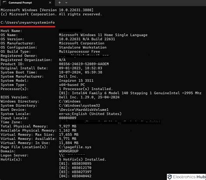Click the 'Microsoft Windows [Version 10.0.22631.3880]' line
Viewport: 206px width, 180px height.
tap(47, 10)
